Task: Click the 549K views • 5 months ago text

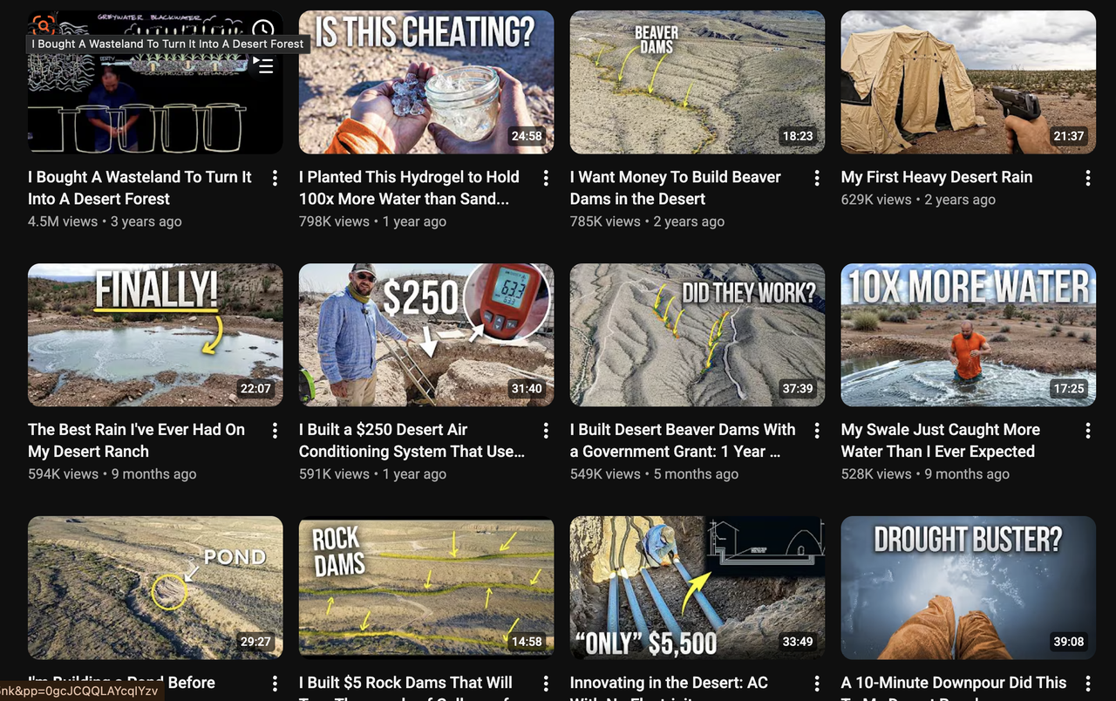Action: (654, 474)
